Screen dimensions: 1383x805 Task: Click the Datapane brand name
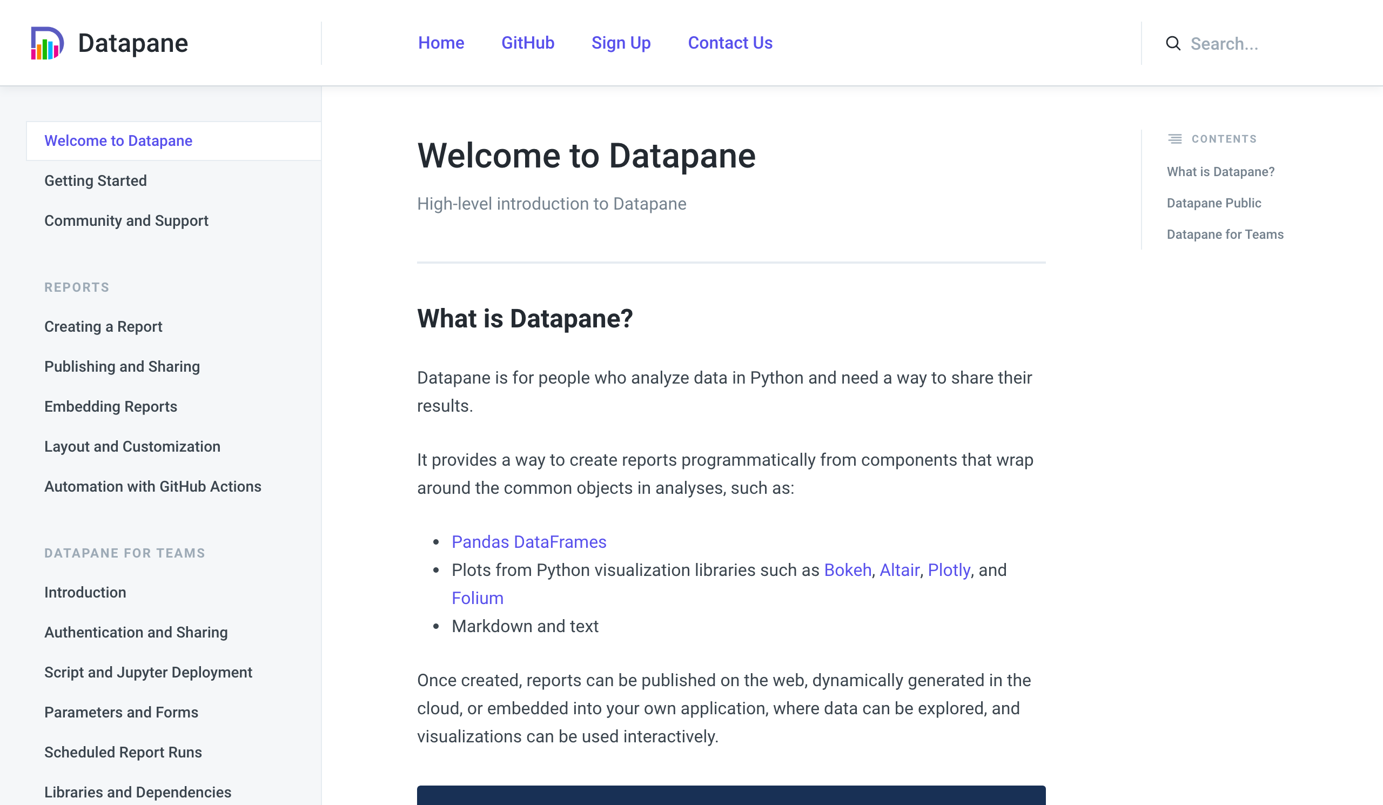point(133,43)
